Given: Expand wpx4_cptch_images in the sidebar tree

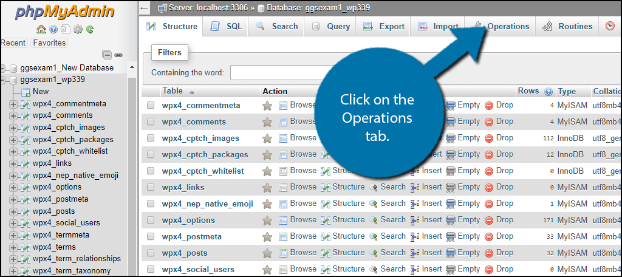Looking at the screenshot, I should [13, 128].
